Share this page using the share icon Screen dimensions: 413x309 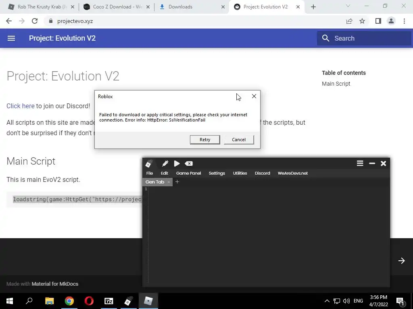click(x=349, y=21)
